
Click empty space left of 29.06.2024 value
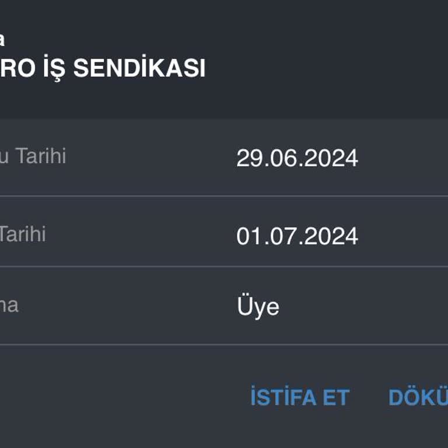click(x=152, y=158)
